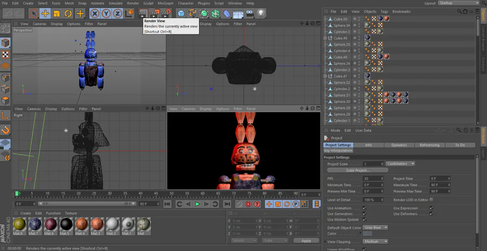Click the project Color swatch
The width and height of the screenshot is (487, 251).
point(367,234)
